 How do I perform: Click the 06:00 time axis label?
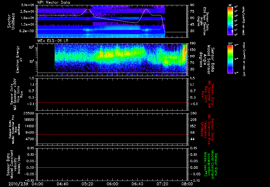click(x=112, y=184)
